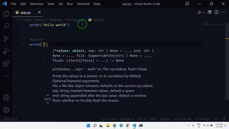
Task: Click Ln 5, Col 8 cursor position
Action: [109, 119]
